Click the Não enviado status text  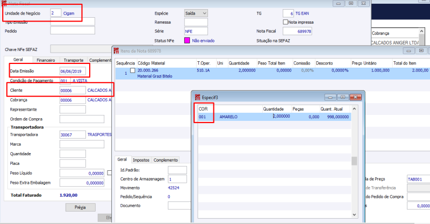203,41
